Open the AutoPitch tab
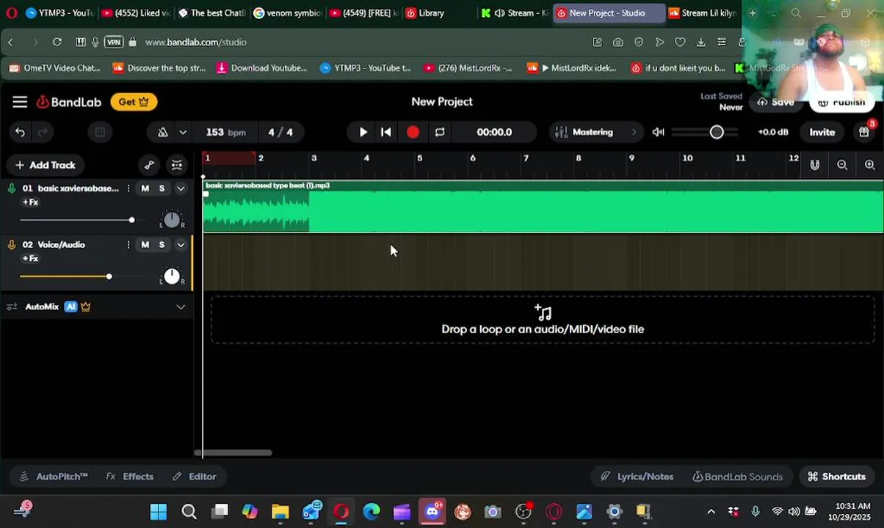 coord(54,477)
